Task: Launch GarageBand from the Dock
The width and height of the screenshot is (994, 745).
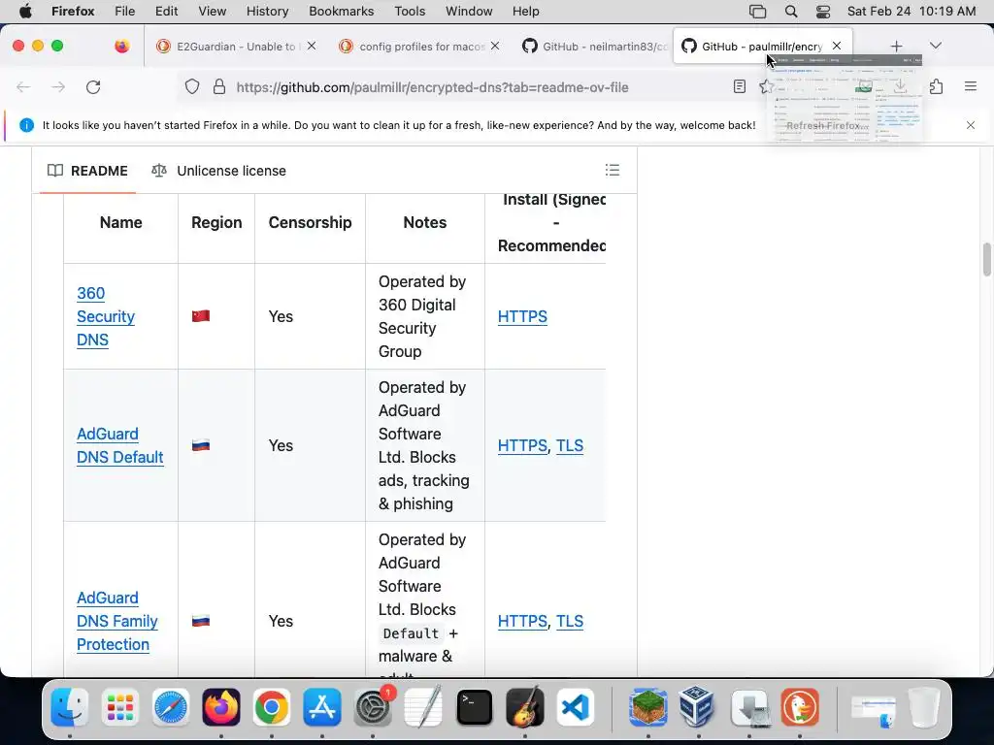Action: 525,707
